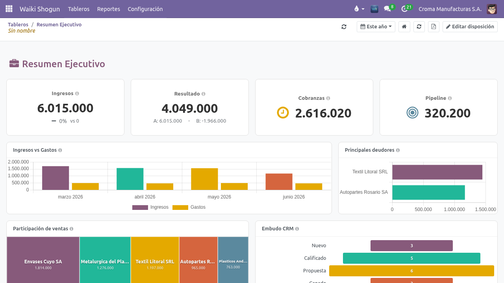Open the Croma Manufacturas S.A. company menu

tap(450, 9)
